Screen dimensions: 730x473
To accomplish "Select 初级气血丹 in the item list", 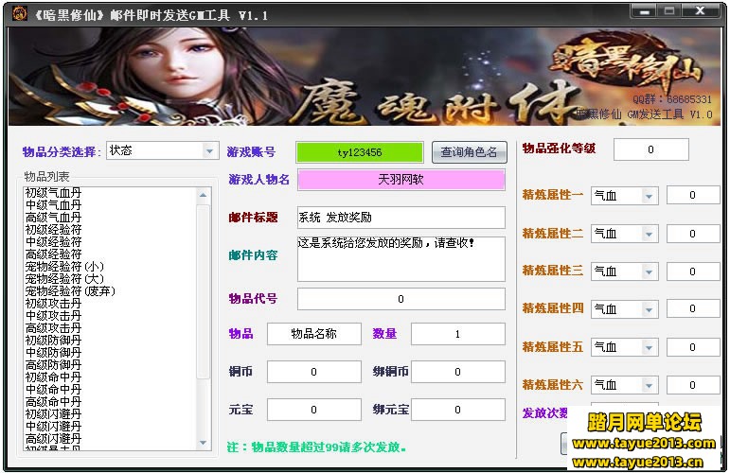I will (x=53, y=193).
